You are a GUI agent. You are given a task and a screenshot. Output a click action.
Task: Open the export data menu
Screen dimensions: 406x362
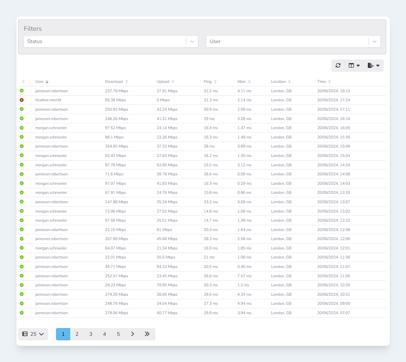tap(373, 65)
